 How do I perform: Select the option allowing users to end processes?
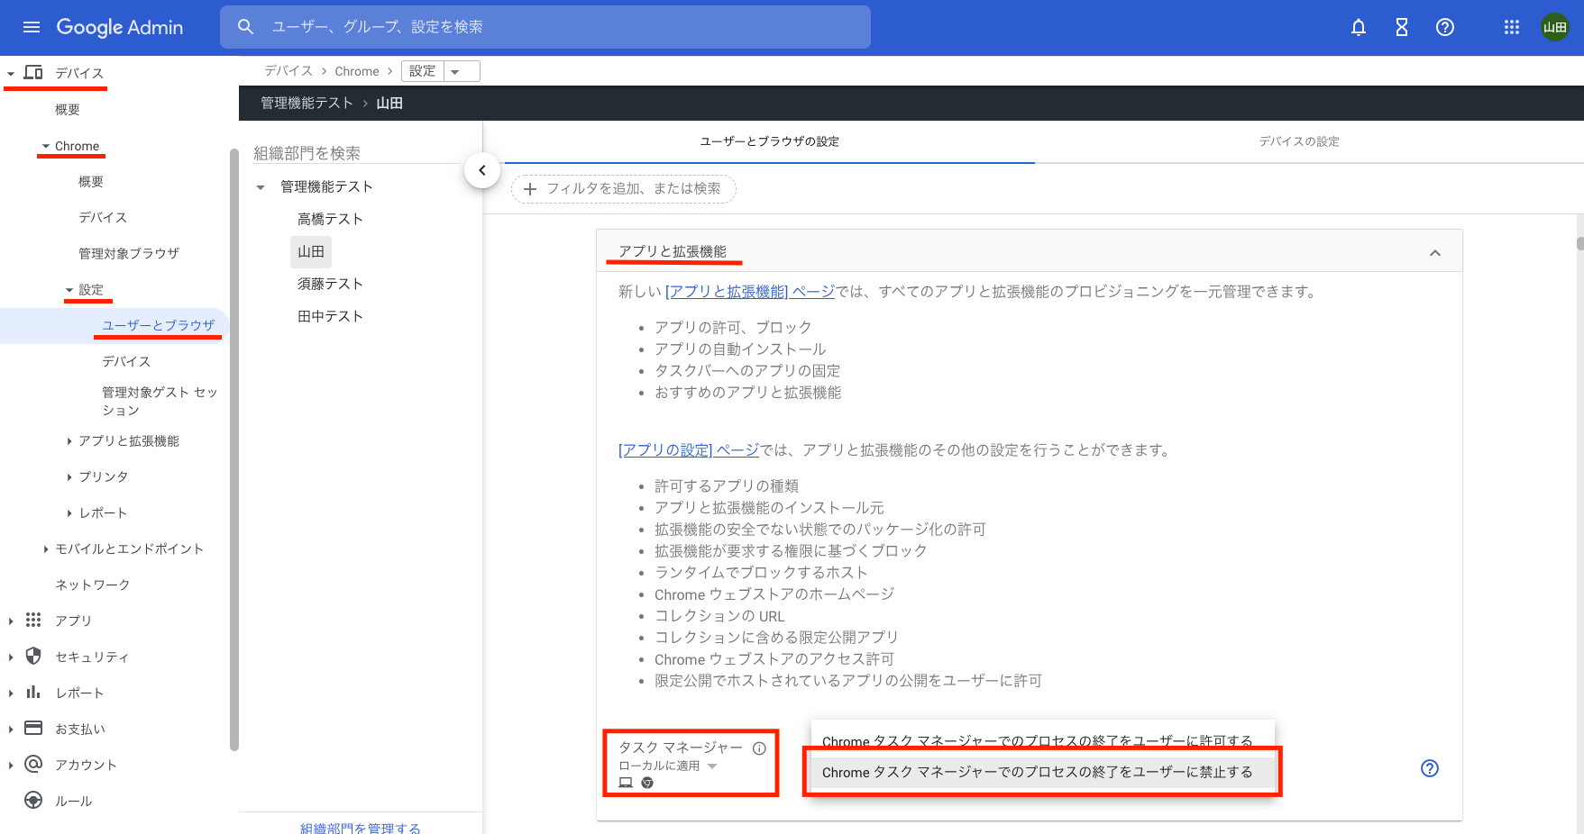[1038, 740]
